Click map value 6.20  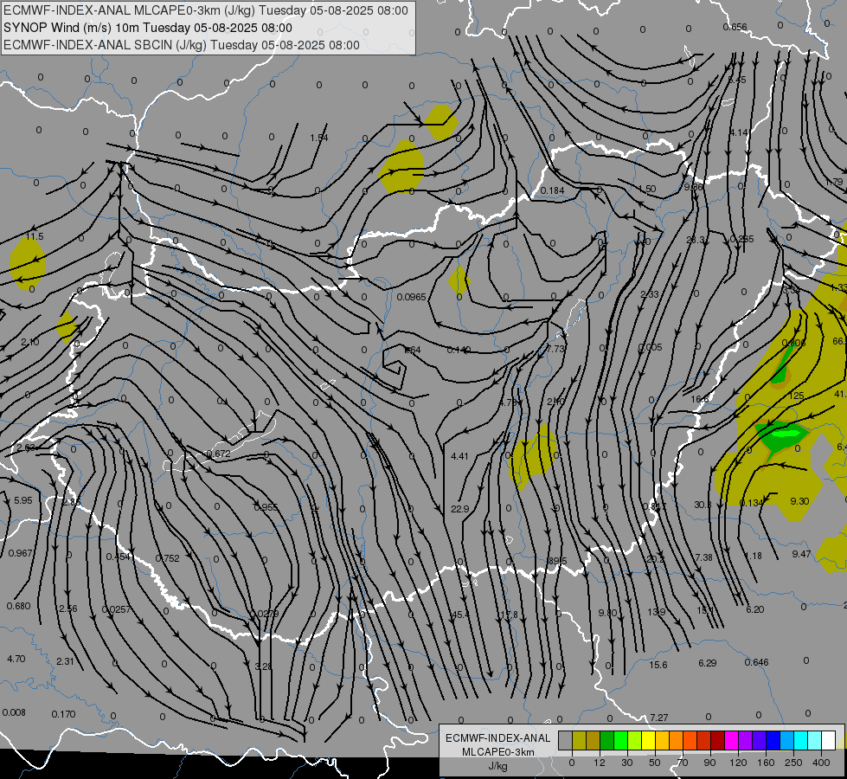pos(754,609)
